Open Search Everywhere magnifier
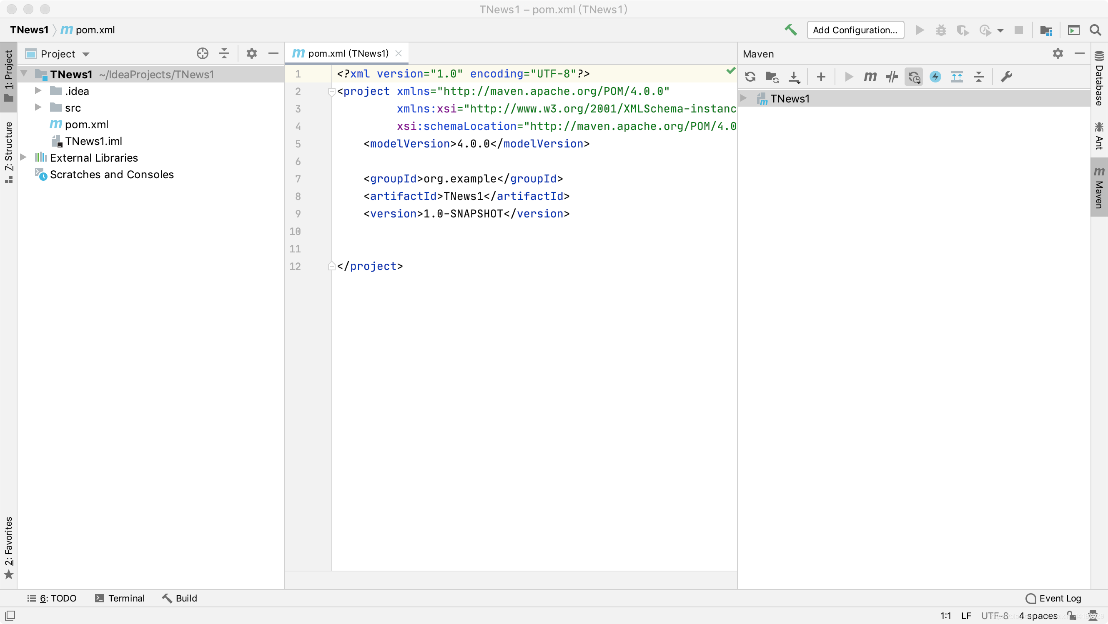The image size is (1108, 624). pyautogui.click(x=1095, y=30)
